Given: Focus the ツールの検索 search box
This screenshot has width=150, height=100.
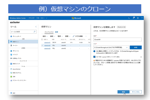Looking at the screenshot, I should coord(23,31).
